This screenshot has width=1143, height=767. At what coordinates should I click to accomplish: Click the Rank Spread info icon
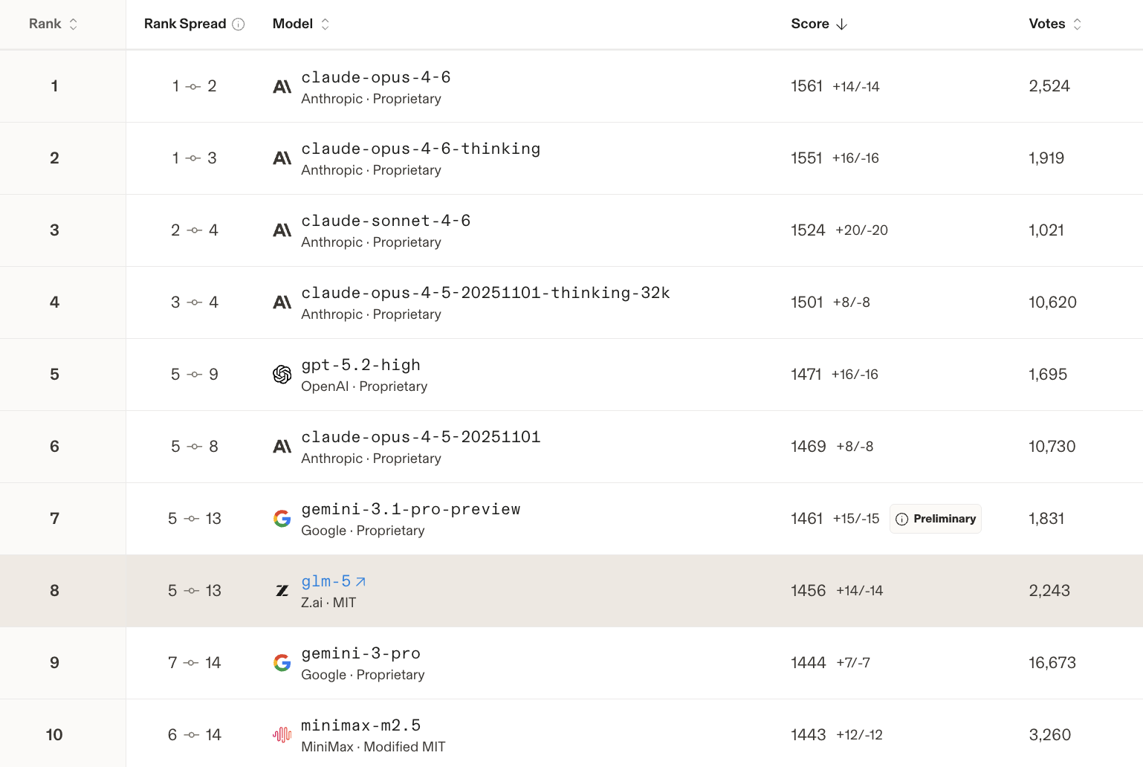tap(239, 25)
